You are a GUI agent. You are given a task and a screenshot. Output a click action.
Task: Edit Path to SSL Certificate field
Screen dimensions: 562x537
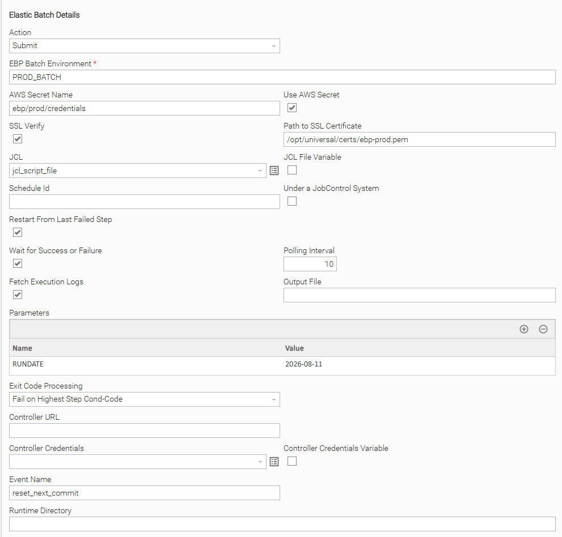[x=419, y=139]
